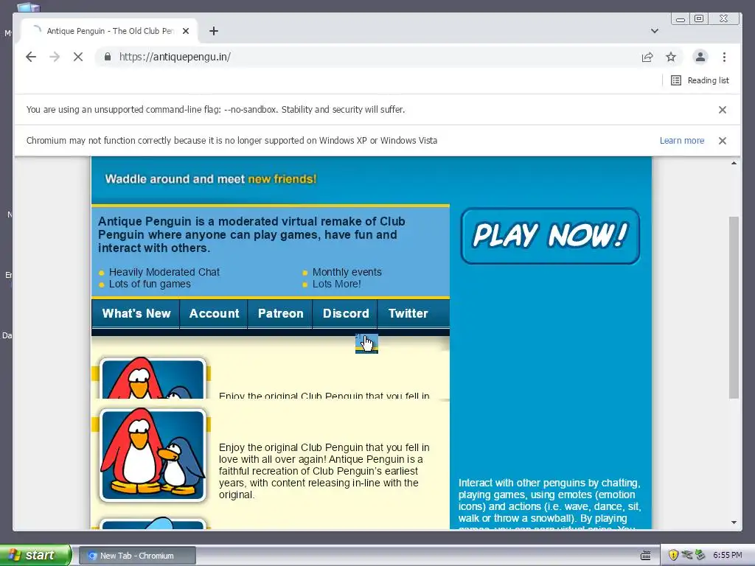Screen dimensions: 755x566
Task: Select New Tab - Chromium taskbar item
Action: point(137,556)
